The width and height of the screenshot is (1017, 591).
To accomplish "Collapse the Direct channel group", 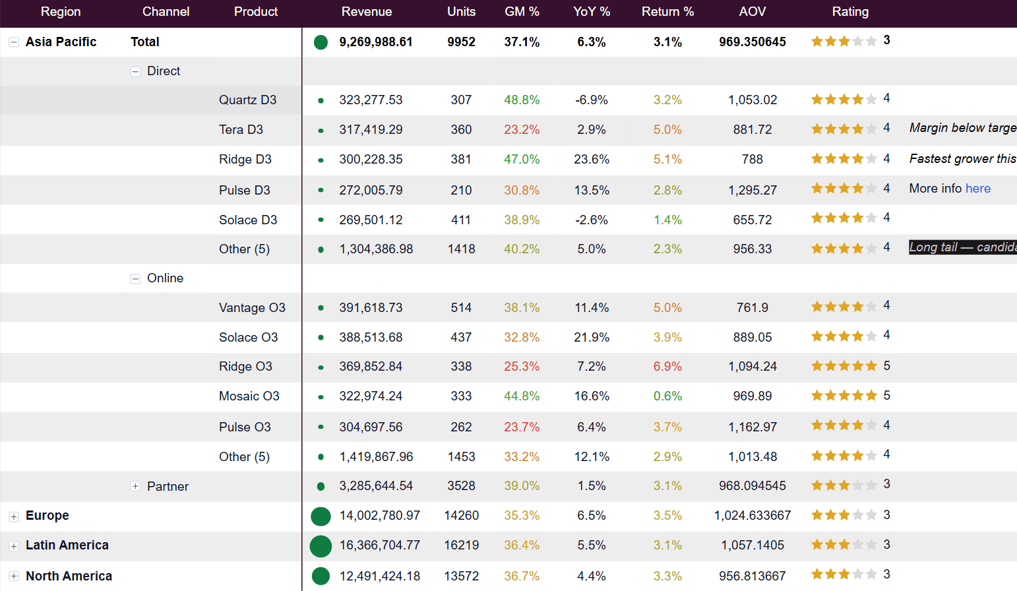I will [x=135, y=72].
